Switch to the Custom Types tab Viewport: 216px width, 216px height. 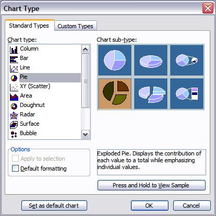click(75, 26)
